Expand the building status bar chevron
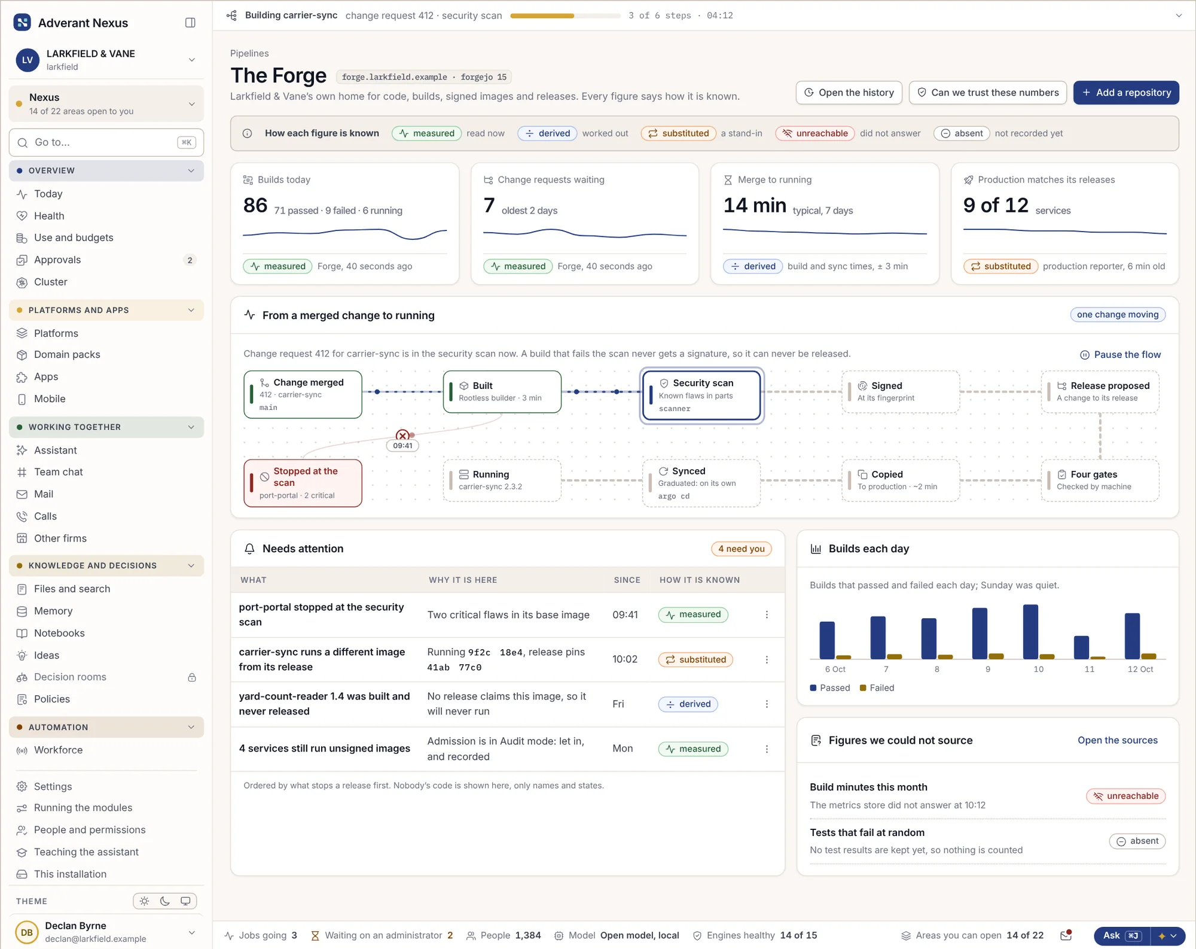 1179,16
